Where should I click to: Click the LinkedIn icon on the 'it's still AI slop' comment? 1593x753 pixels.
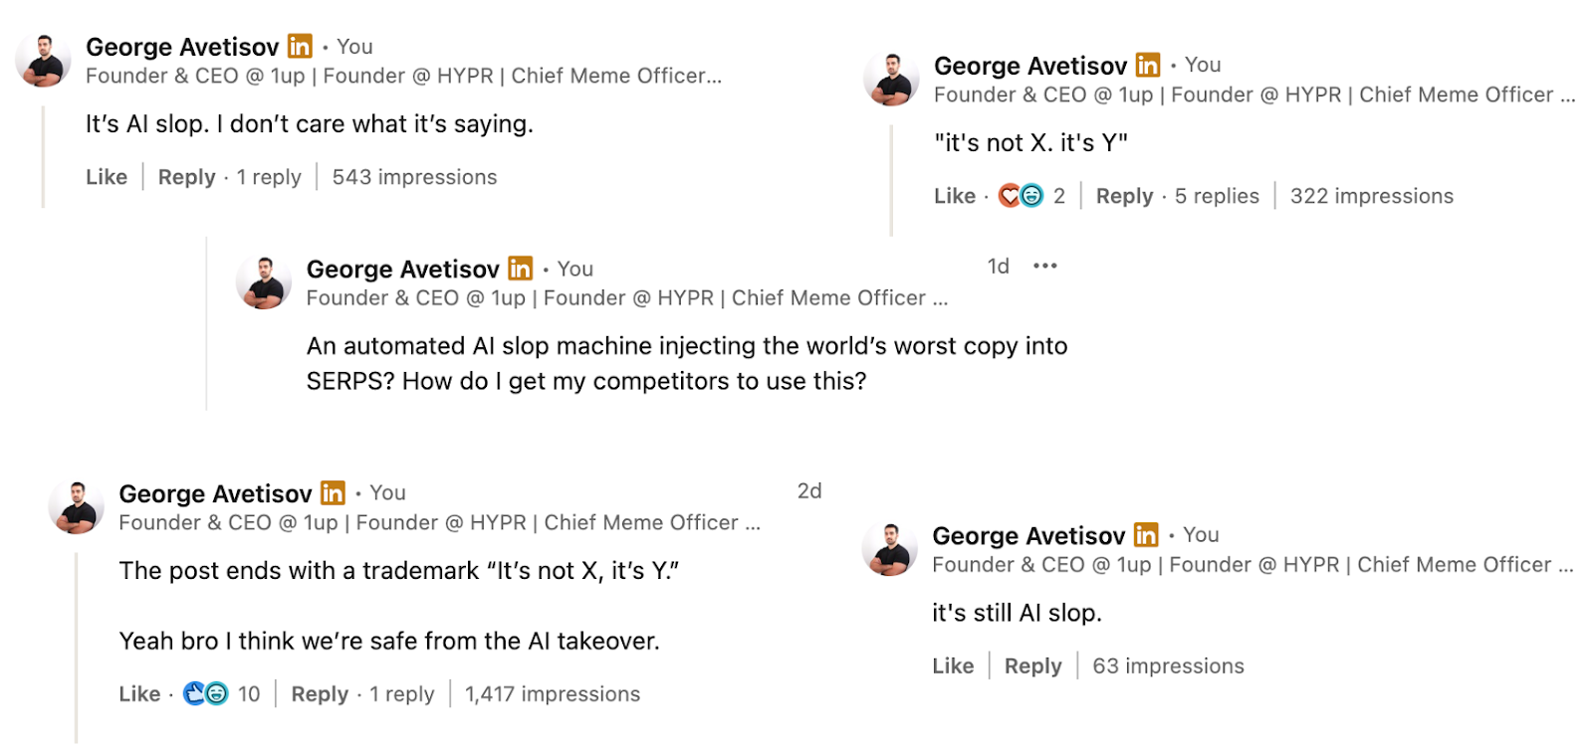(x=1147, y=535)
